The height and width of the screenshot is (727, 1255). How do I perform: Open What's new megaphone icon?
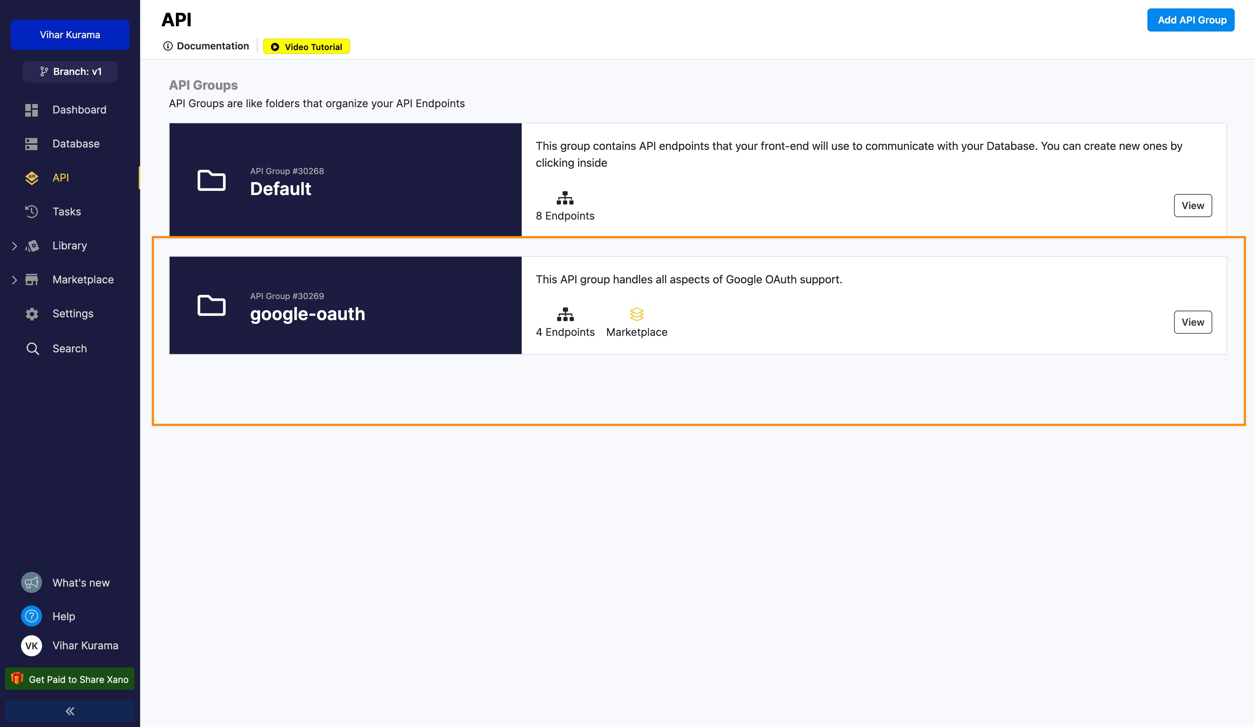coord(32,583)
